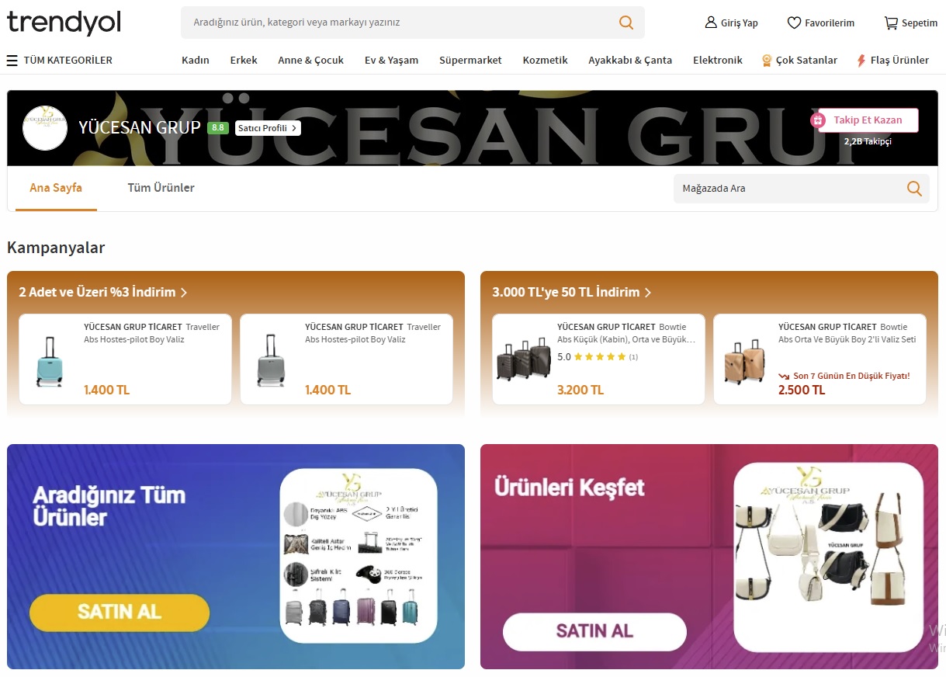Open the grey Traveller suitcase thumbnail

pos(271,361)
